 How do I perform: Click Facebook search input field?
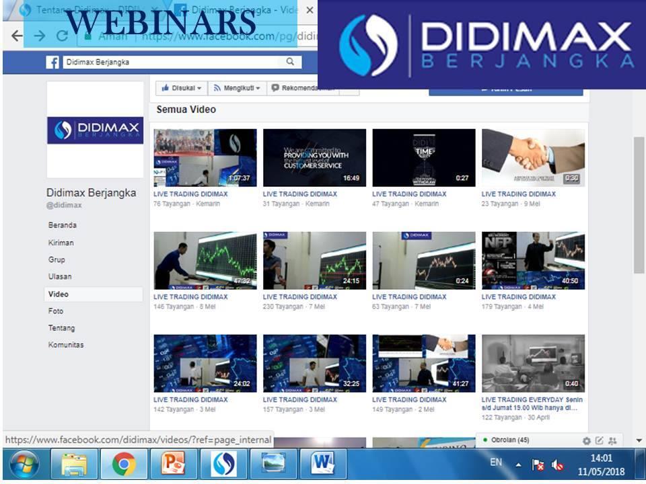[x=175, y=62]
